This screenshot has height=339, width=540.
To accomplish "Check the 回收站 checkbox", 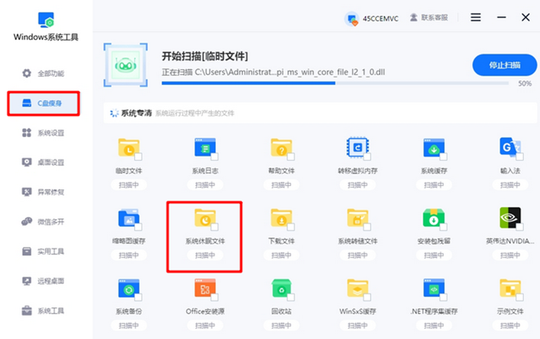I will click(291, 297).
